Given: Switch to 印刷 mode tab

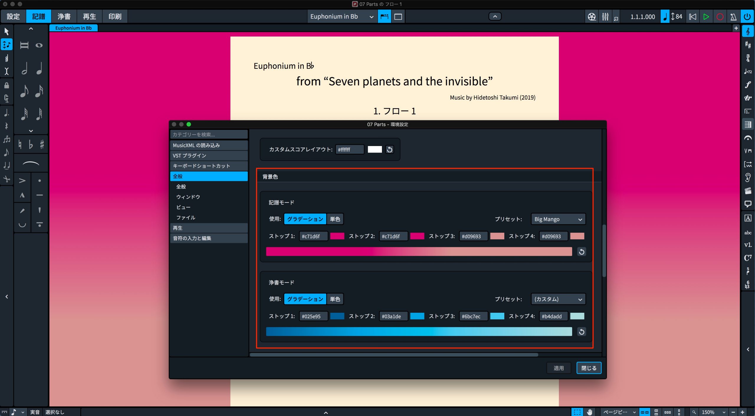Looking at the screenshot, I should tap(115, 17).
